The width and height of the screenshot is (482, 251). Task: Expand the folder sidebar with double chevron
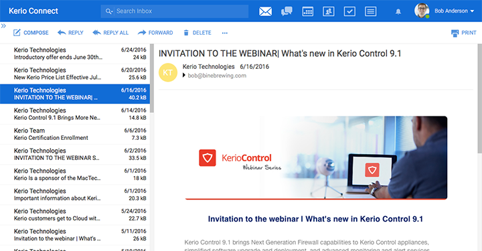click(3, 26)
